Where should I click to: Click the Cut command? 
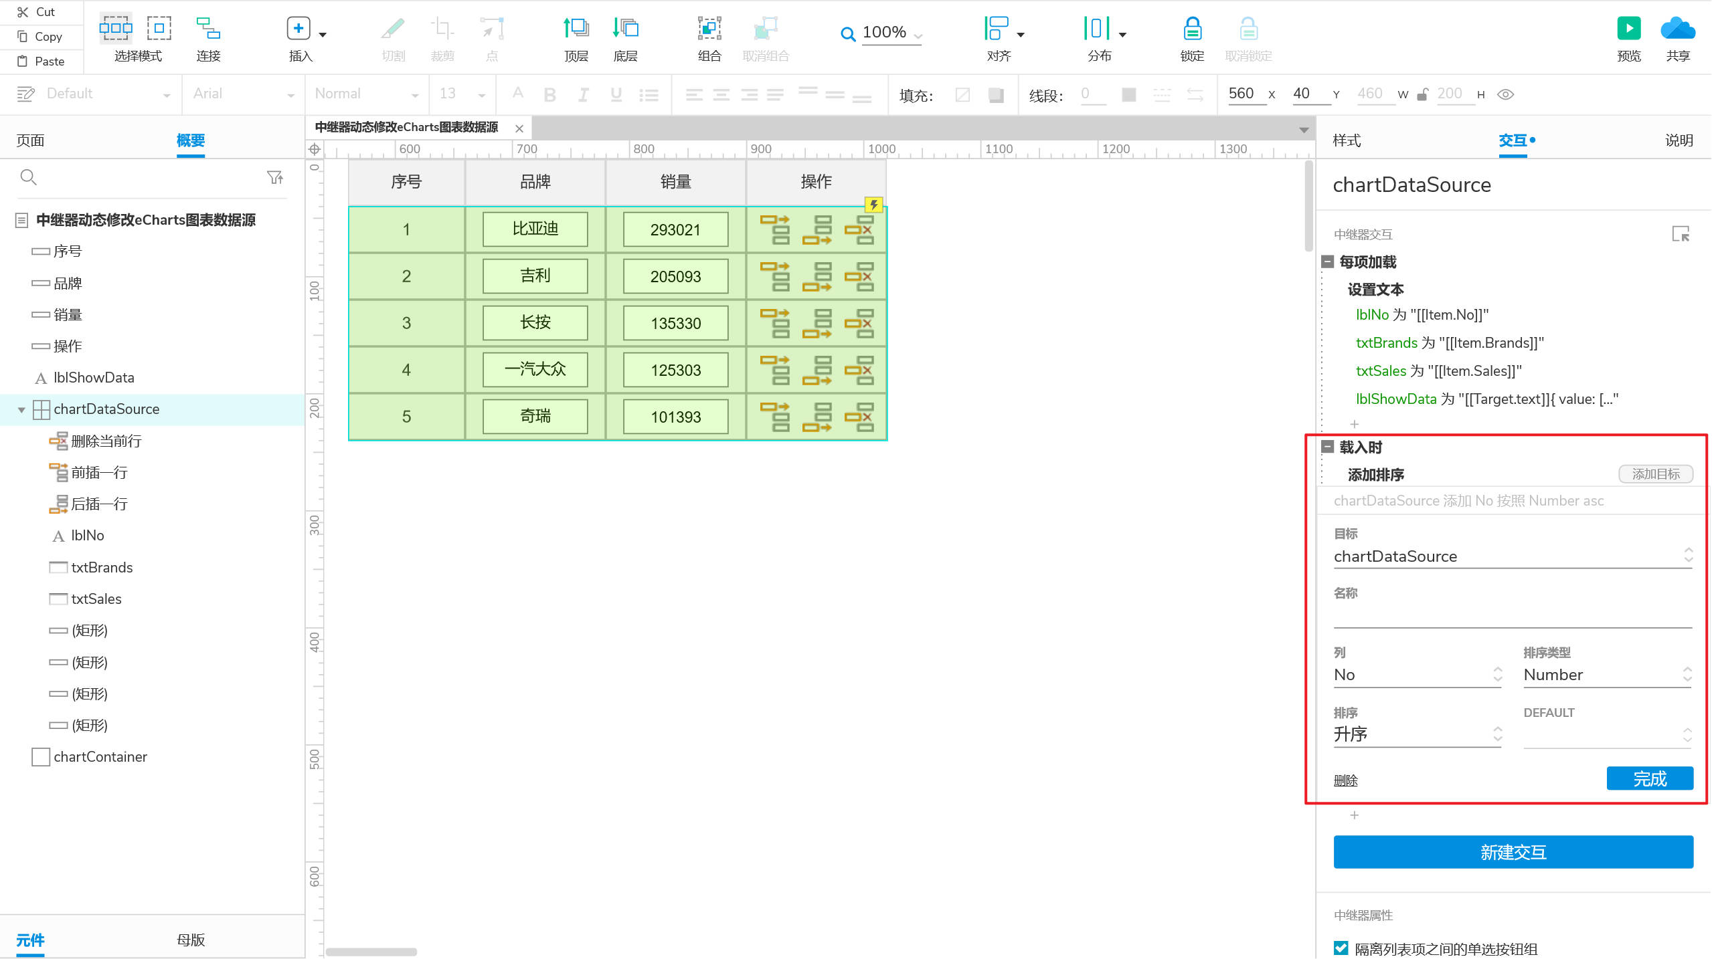click(37, 12)
